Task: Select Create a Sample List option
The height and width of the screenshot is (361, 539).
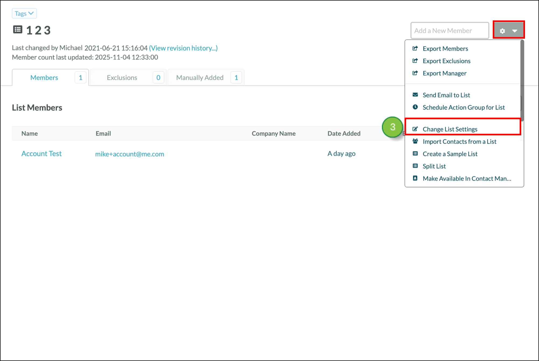Action: pos(450,154)
